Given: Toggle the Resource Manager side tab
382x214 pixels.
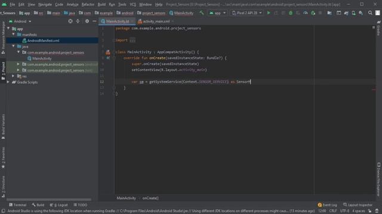Looking at the screenshot, I should (3, 37).
